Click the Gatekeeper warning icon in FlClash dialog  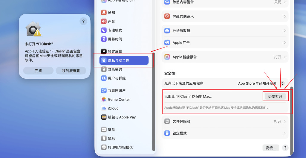point(33,29)
